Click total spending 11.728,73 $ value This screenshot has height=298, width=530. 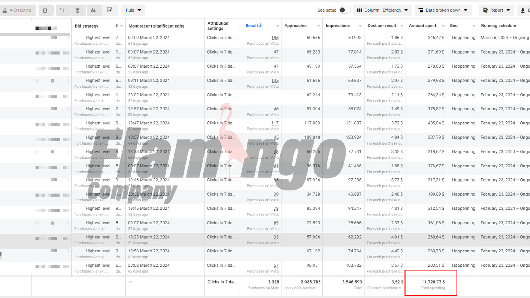pyautogui.click(x=433, y=282)
